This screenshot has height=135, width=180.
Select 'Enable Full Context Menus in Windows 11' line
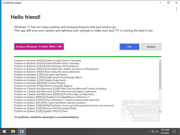coord(52,97)
